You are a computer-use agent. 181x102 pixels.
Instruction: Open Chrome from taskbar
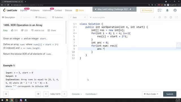point(12,100)
